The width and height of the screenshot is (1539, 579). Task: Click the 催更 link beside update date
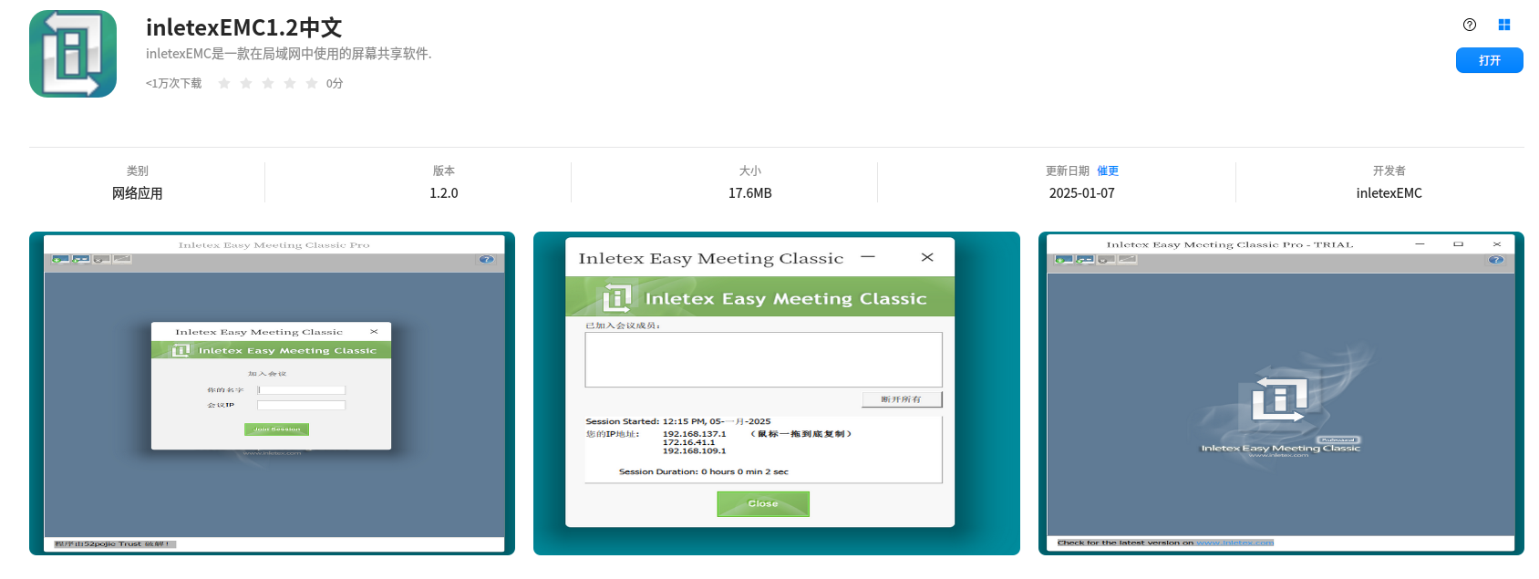tap(1108, 171)
